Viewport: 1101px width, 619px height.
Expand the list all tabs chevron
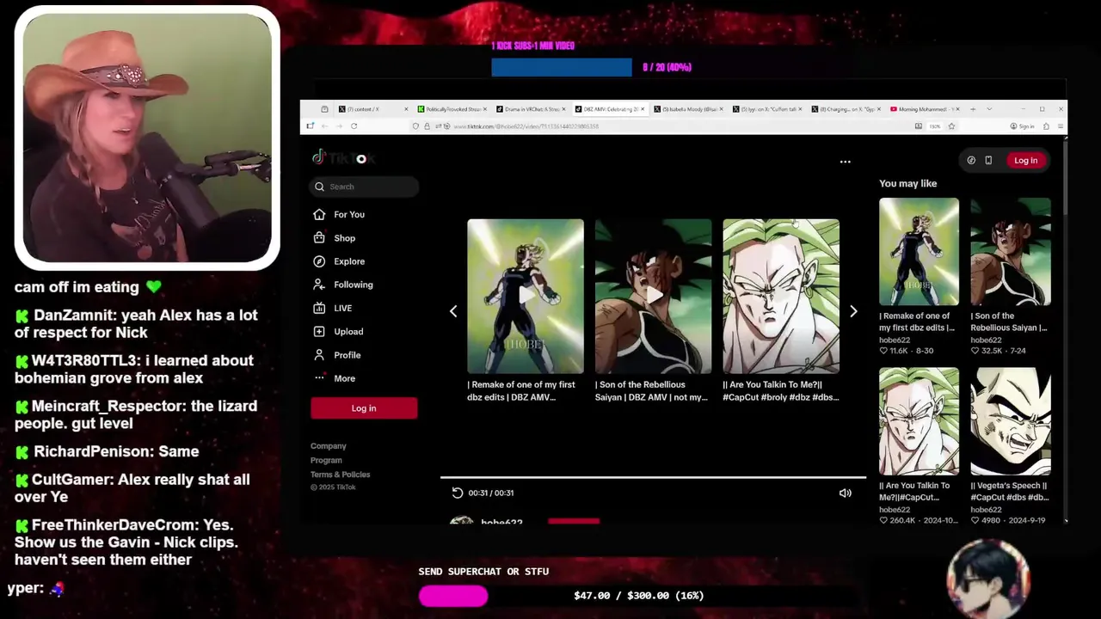click(x=989, y=109)
